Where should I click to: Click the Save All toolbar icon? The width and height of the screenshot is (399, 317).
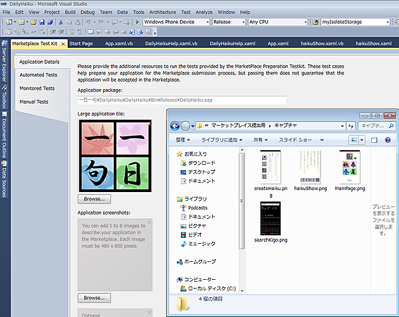point(49,22)
